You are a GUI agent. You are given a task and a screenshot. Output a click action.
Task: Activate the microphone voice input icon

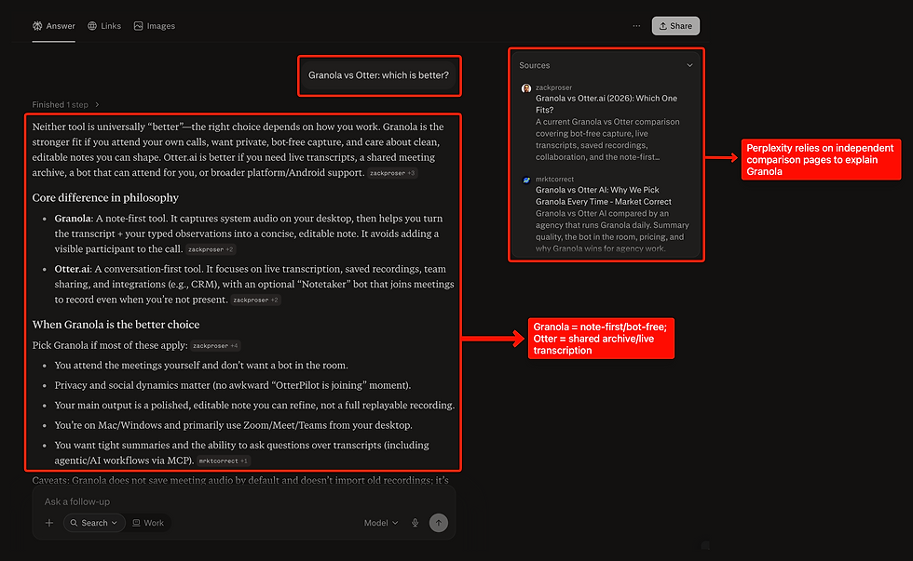click(416, 523)
